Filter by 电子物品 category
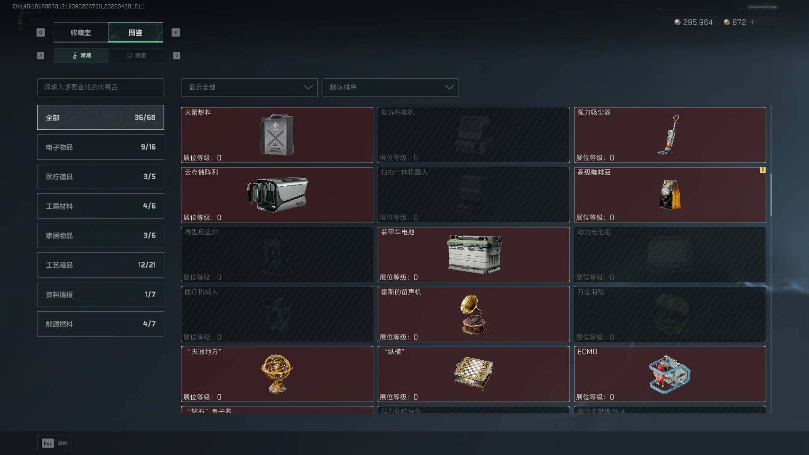The width and height of the screenshot is (809, 455). [101, 147]
